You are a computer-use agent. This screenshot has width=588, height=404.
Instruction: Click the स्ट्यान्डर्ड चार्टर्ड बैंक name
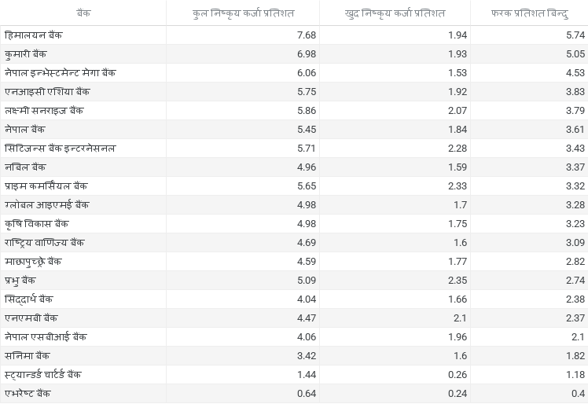42,374
